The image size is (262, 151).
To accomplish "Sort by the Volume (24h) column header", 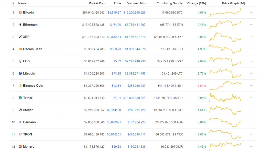I will click(x=136, y=3).
